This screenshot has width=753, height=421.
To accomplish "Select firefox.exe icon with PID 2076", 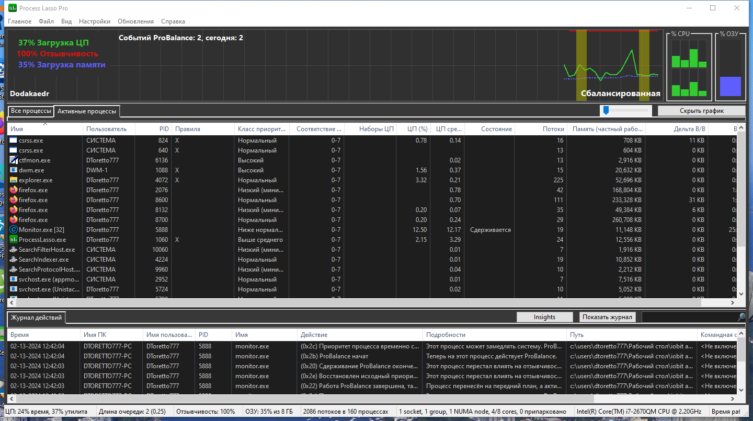I will [14, 190].
